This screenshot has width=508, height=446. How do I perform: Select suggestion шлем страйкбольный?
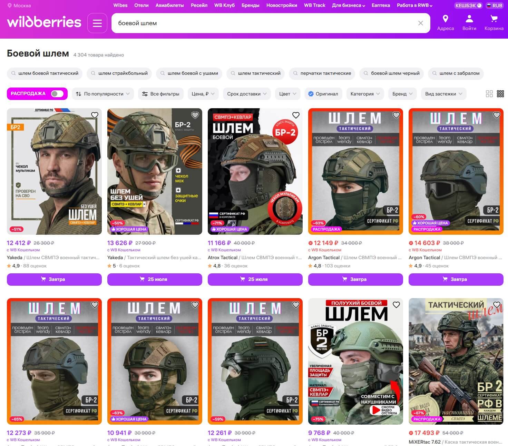coord(119,73)
